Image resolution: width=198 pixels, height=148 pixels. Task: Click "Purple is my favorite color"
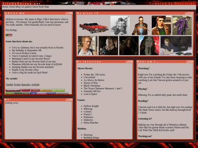[x=25, y=70]
